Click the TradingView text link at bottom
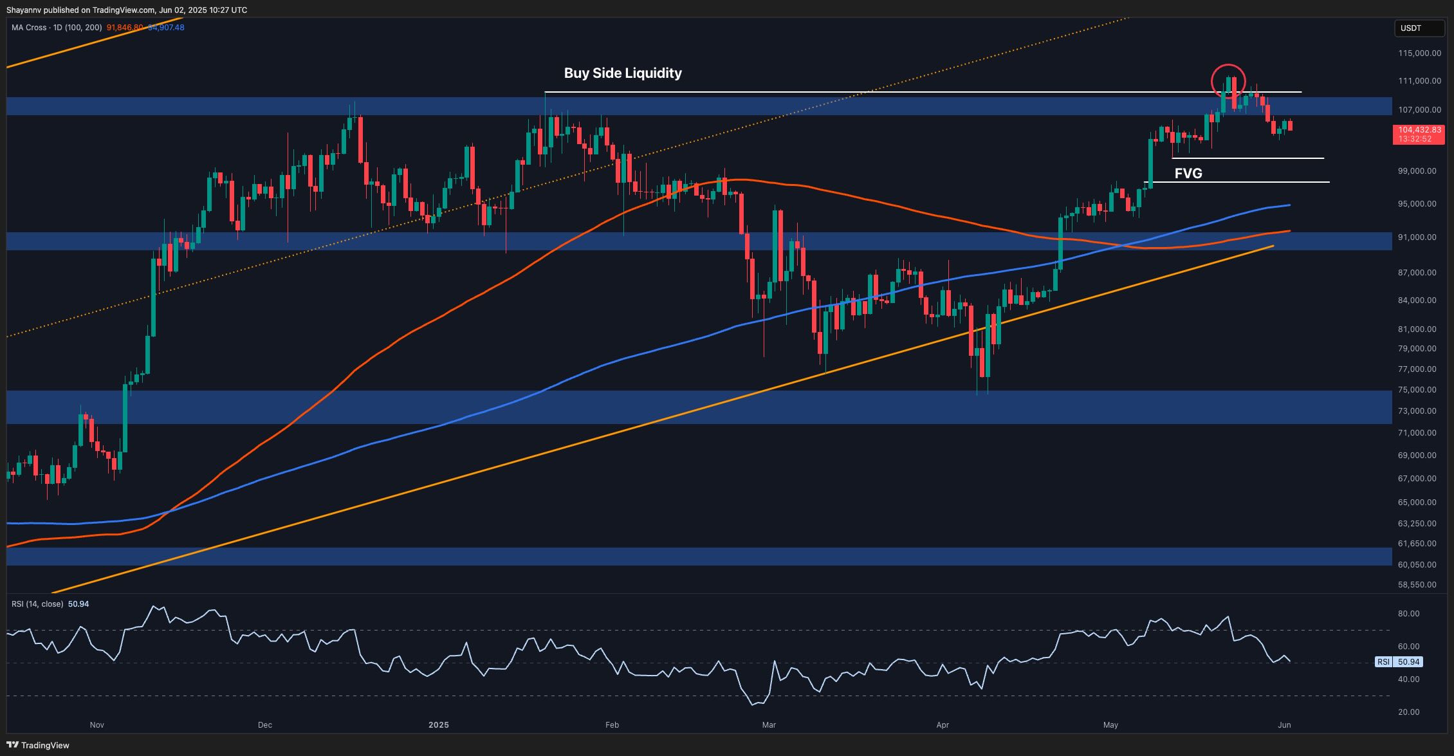This screenshot has width=1454, height=756. coord(45,745)
